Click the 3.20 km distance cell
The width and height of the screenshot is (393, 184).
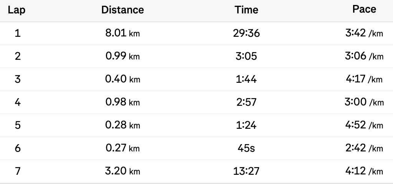[122, 171]
